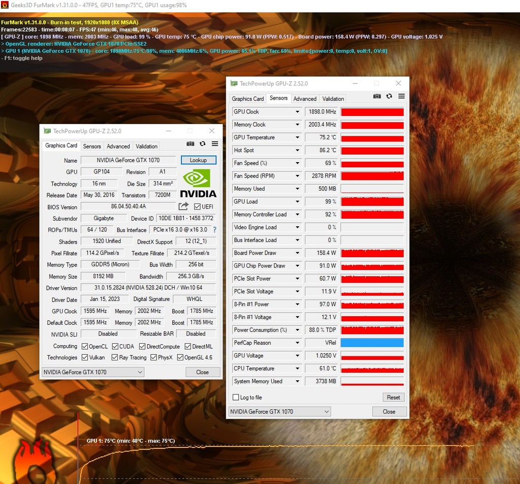520x484 pixels.
Task: Open hamburger menu in Sensors window
Action: pos(401,96)
